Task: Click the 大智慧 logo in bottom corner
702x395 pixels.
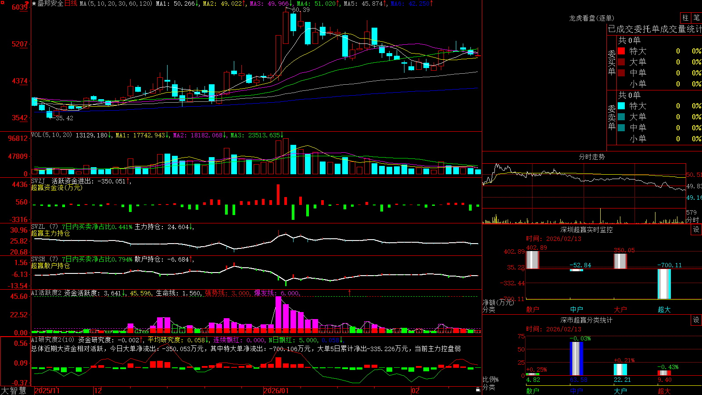Action: pos(14,391)
